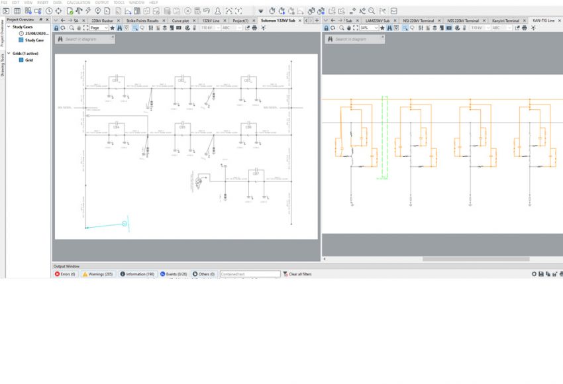The image size is (563, 384).
Task: Switch to the Strike Points Results tab
Action: pyautogui.click(x=142, y=21)
